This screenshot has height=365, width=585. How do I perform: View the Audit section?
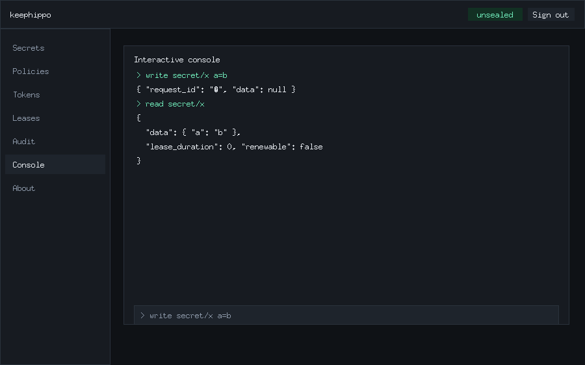click(55, 142)
